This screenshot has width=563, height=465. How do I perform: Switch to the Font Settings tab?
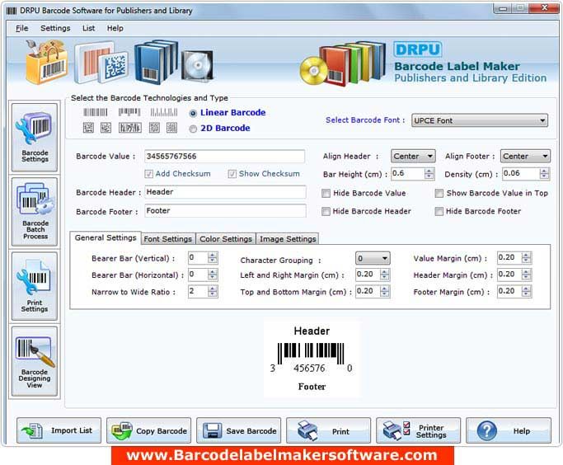167,239
